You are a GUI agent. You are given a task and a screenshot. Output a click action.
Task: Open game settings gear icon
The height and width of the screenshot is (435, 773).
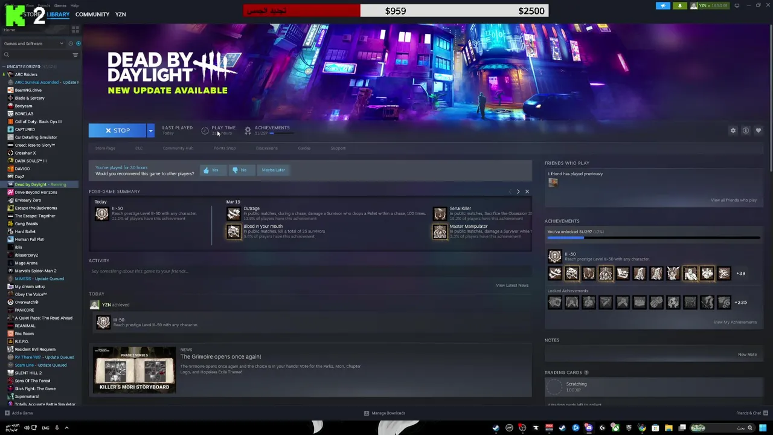point(733,130)
